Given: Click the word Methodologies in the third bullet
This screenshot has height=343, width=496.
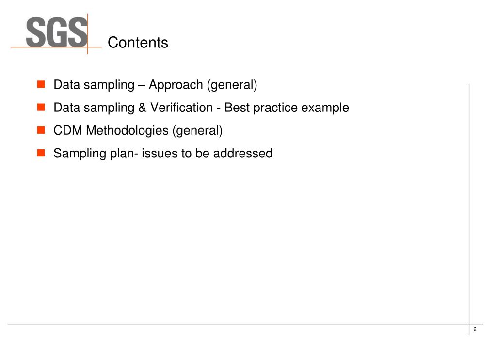Looking at the screenshot, I should pos(127,130).
